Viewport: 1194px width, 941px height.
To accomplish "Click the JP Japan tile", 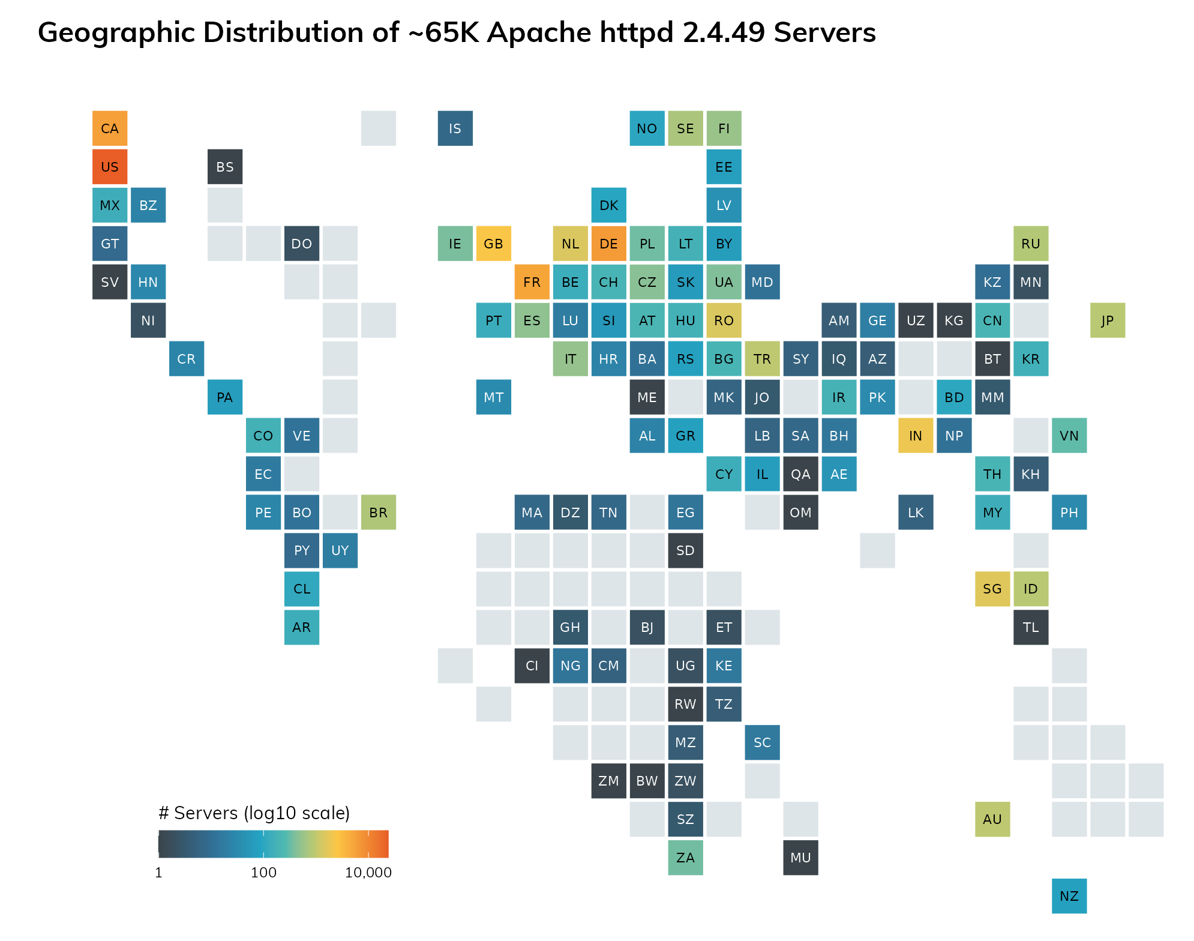I will 1107,320.
